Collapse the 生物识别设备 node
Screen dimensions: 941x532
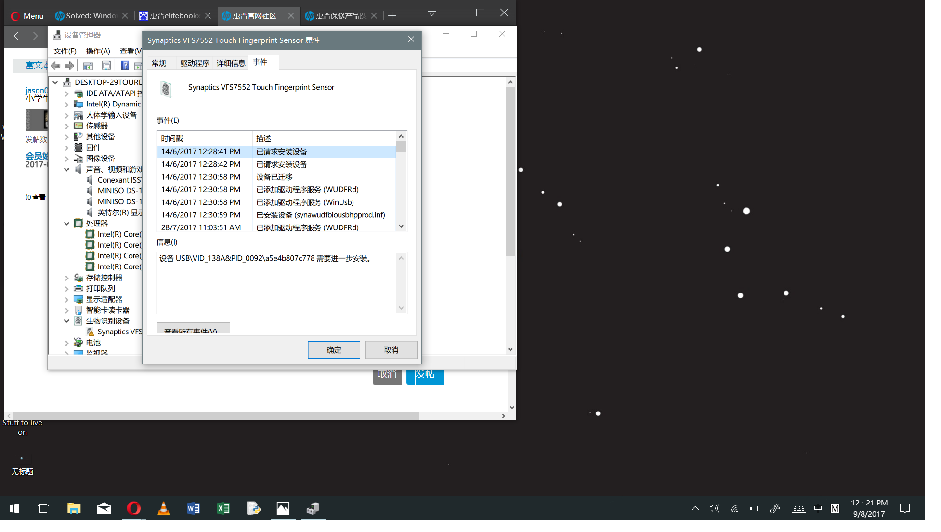point(66,321)
